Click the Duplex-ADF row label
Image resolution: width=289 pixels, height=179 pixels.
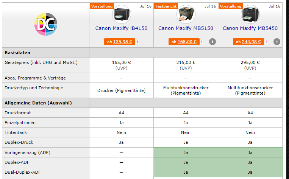[17, 162]
